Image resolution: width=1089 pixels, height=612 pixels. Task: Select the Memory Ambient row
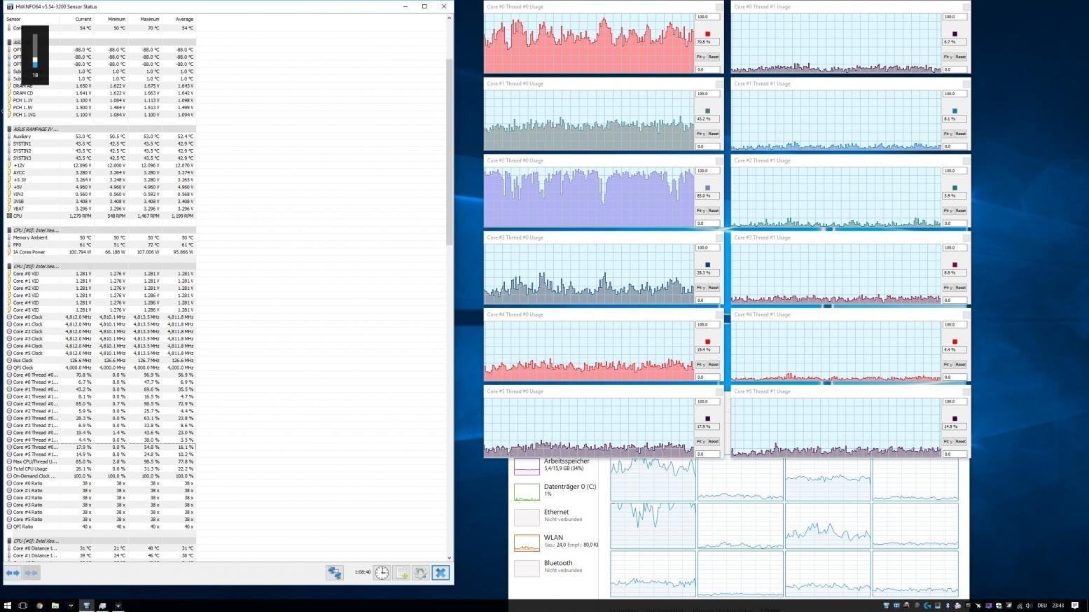(x=100, y=237)
